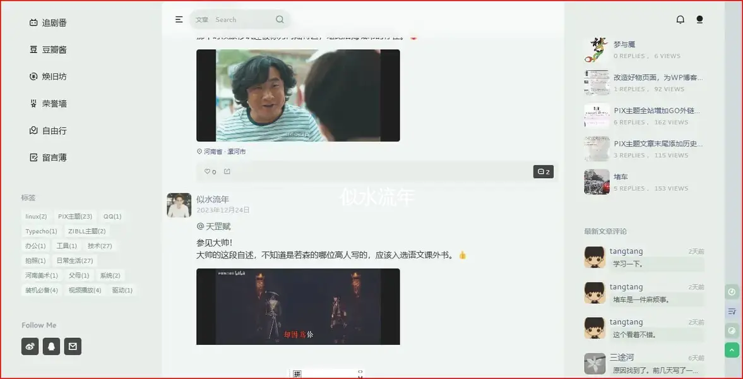
Task: Open the 留言薄 guestbook item
Action: [x=48, y=157]
